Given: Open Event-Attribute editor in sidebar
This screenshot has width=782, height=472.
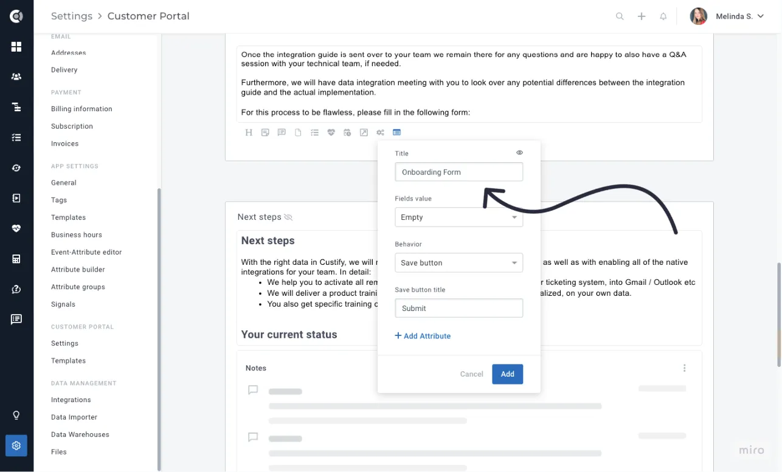Looking at the screenshot, I should pyautogui.click(x=86, y=252).
